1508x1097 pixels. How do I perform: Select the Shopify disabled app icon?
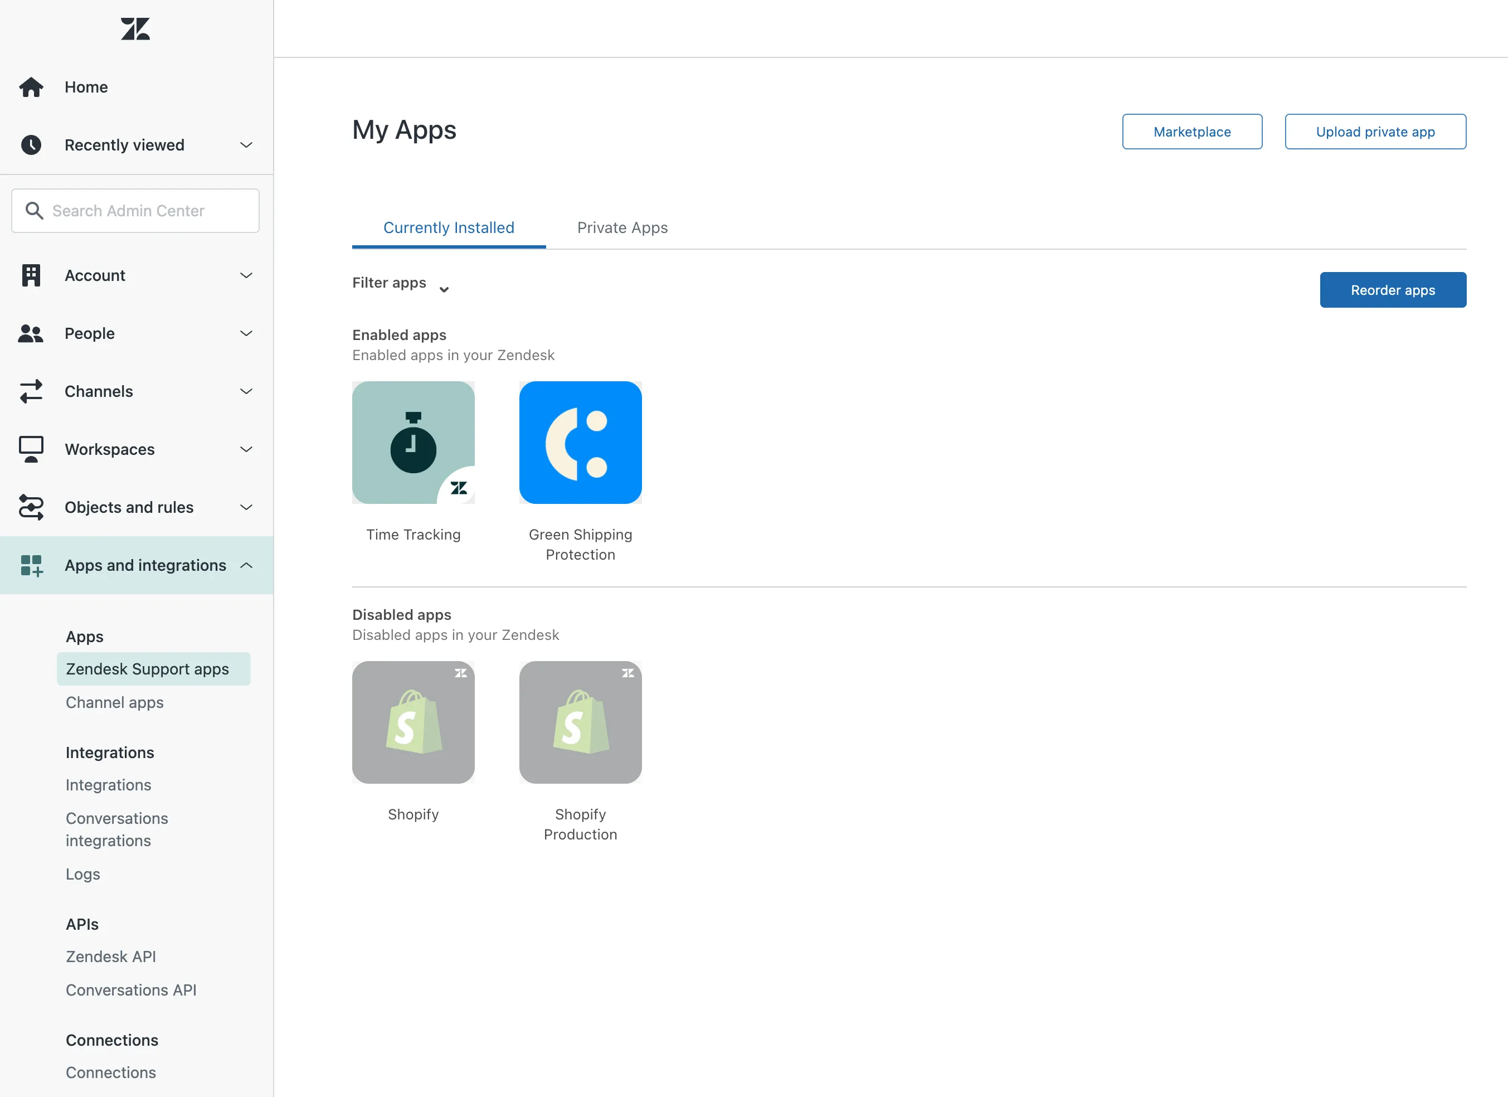pyautogui.click(x=412, y=722)
